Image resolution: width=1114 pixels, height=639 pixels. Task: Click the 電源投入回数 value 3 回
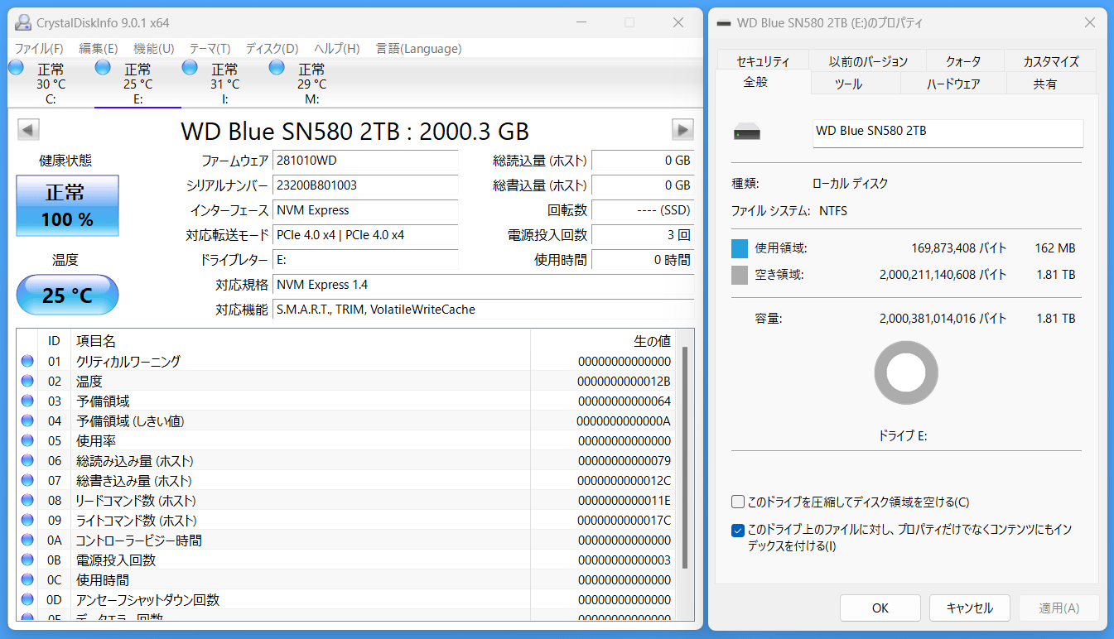click(x=643, y=235)
